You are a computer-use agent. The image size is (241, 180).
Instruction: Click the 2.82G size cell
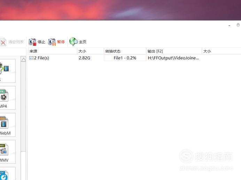84,58
